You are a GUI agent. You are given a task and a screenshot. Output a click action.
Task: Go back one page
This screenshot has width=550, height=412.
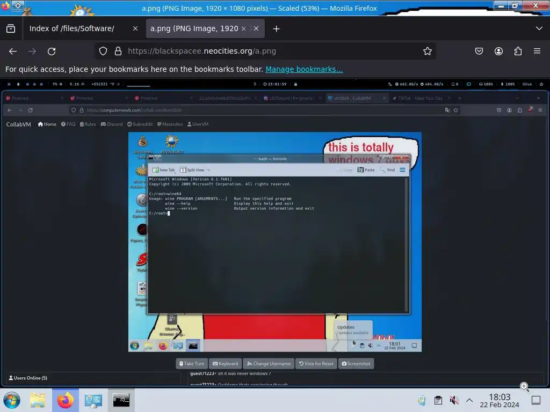[x=13, y=51]
